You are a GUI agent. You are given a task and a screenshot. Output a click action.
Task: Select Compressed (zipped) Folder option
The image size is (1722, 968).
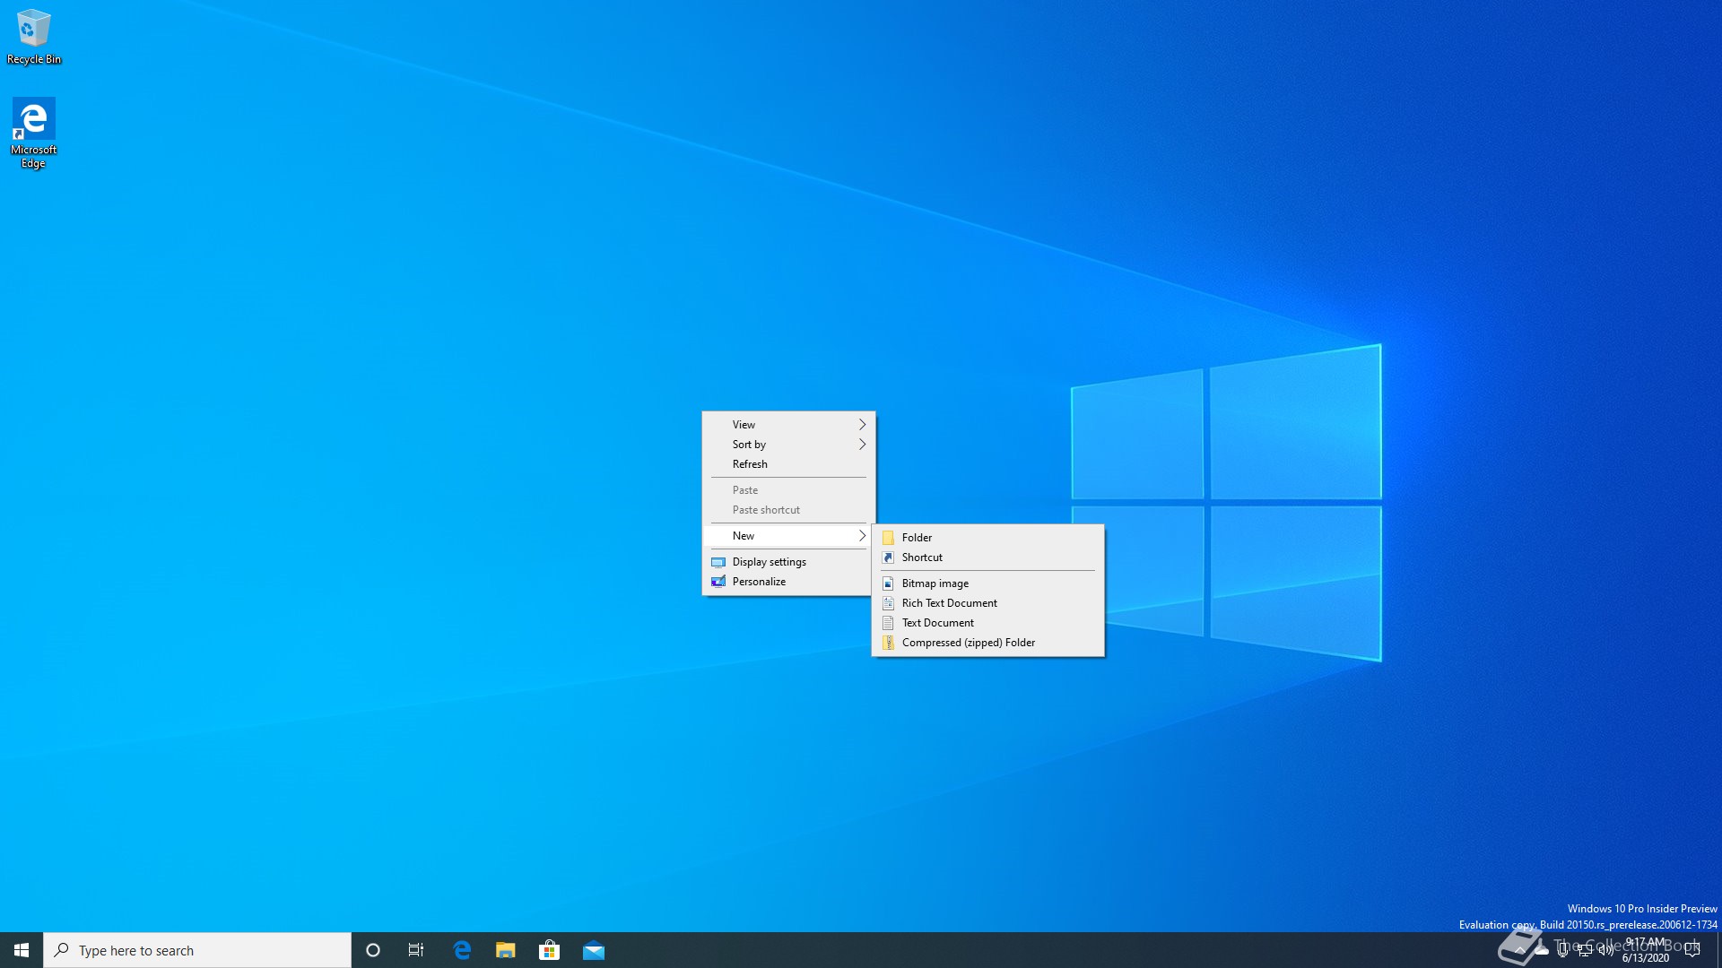coord(968,643)
